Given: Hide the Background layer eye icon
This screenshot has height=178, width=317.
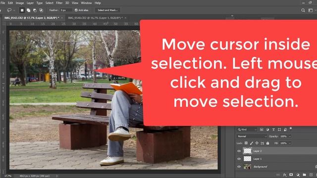Looking at the screenshot, I should 239,167.
